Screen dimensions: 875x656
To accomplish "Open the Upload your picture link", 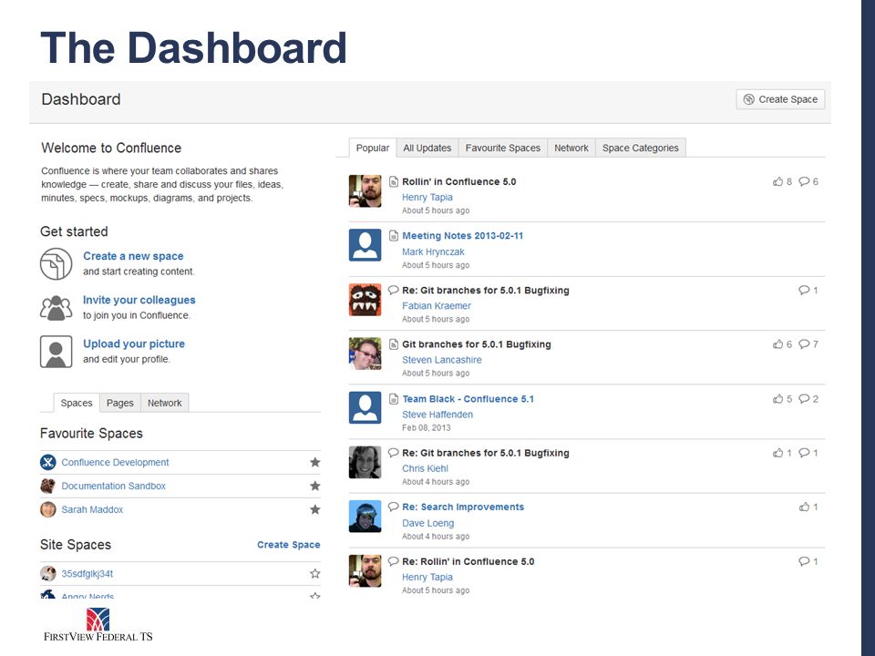I will tap(134, 343).
